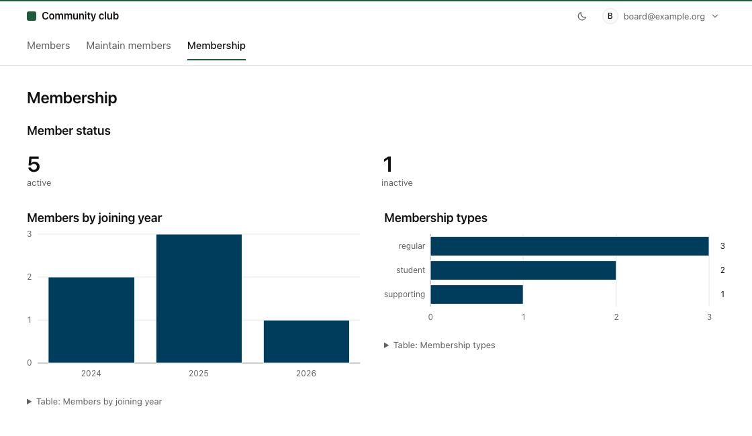Image resolution: width=752 pixels, height=436 pixels.
Task: Click the Membership page heading
Action: [x=72, y=98]
